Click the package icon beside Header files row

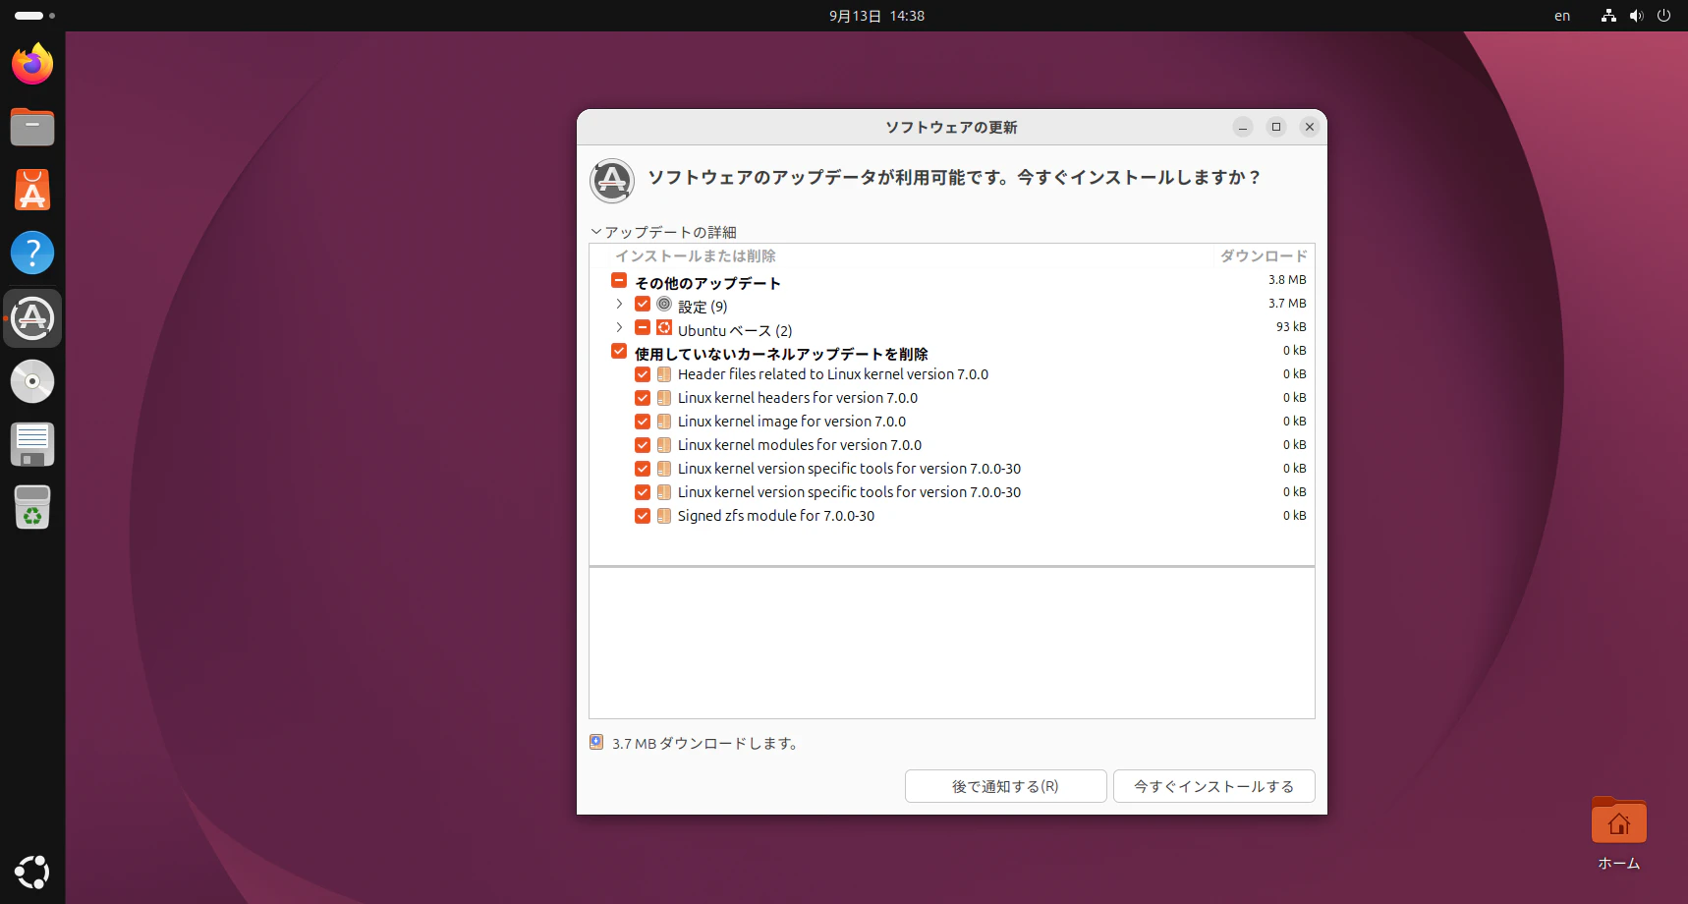coord(664,374)
